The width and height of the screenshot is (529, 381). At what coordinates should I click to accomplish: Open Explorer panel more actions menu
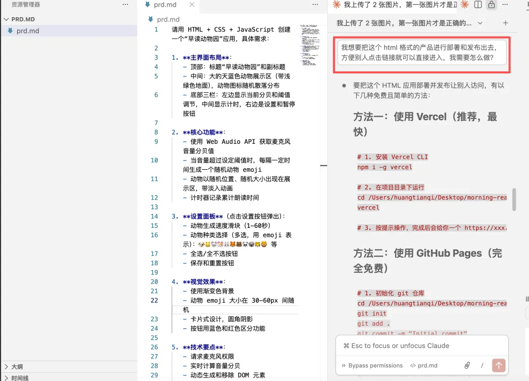(125, 4)
